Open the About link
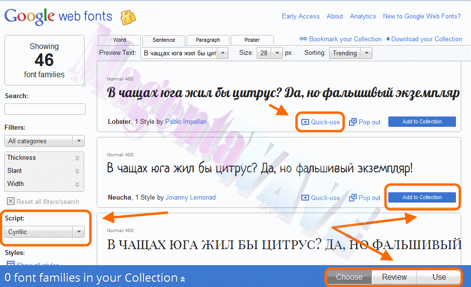 click(x=334, y=16)
